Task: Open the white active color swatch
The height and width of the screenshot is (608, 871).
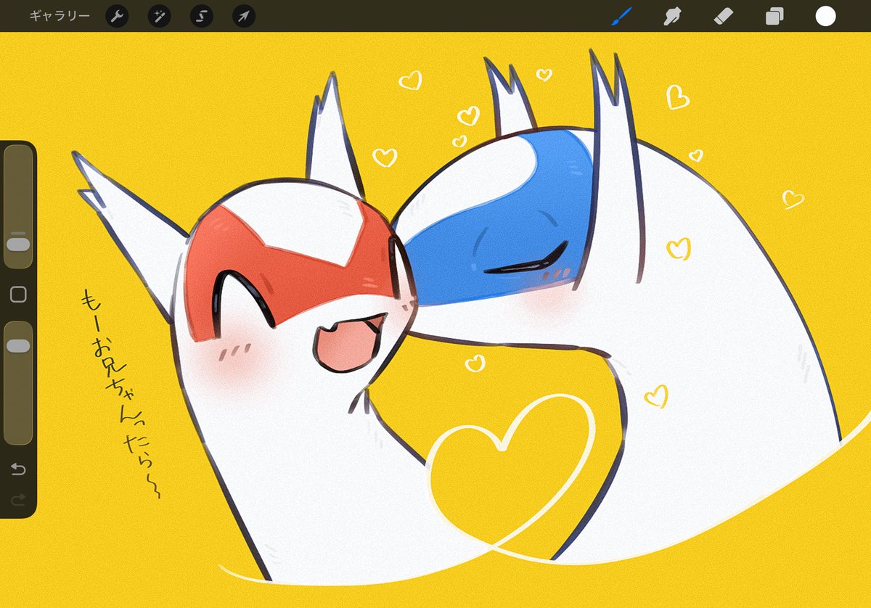Action: click(x=825, y=16)
